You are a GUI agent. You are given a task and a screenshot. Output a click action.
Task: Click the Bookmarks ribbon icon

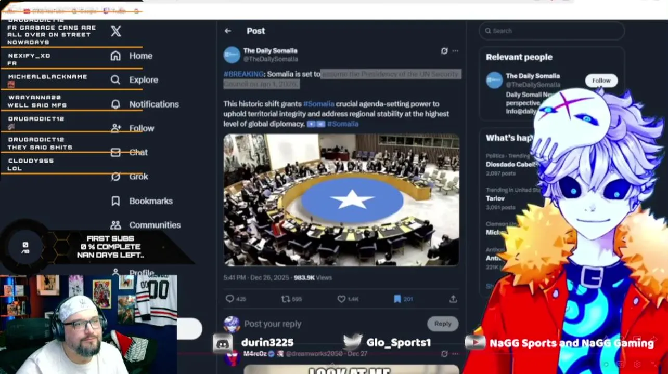[115, 201]
